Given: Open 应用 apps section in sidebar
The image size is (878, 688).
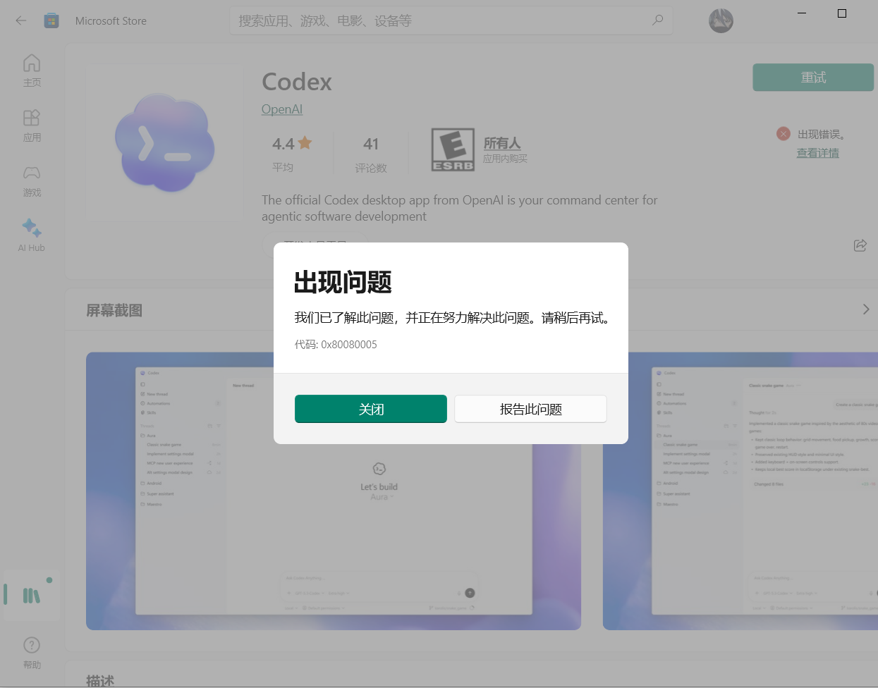Looking at the screenshot, I should pos(32,125).
